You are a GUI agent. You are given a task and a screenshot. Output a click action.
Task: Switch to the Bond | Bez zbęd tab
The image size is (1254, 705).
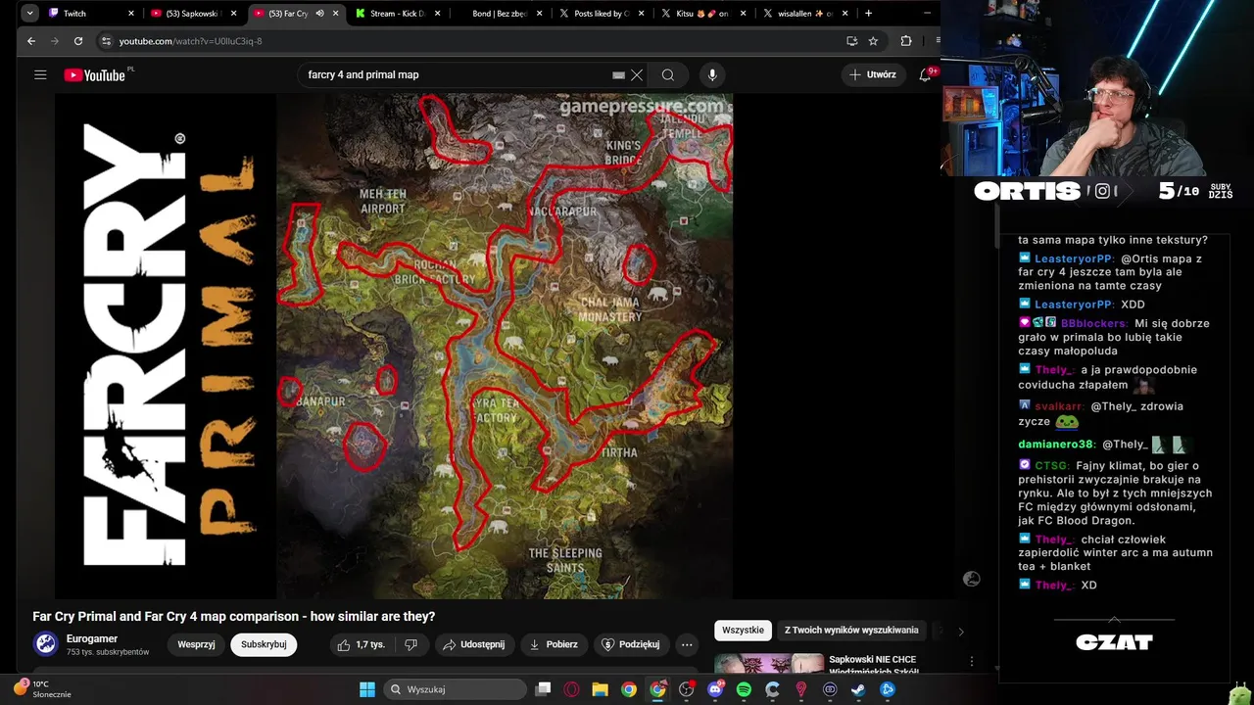498,14
